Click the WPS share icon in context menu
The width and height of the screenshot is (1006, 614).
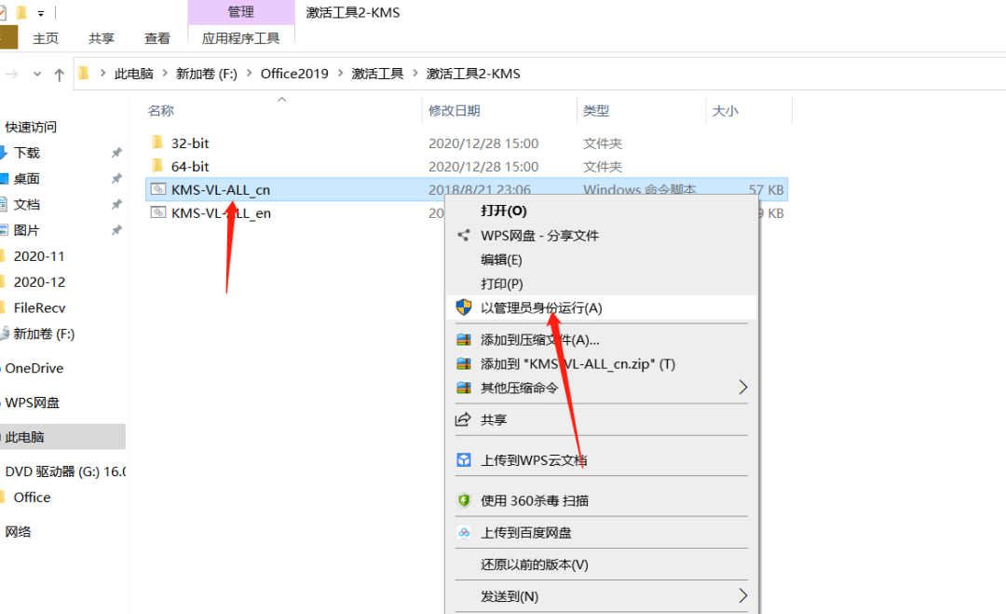(463, 236)
